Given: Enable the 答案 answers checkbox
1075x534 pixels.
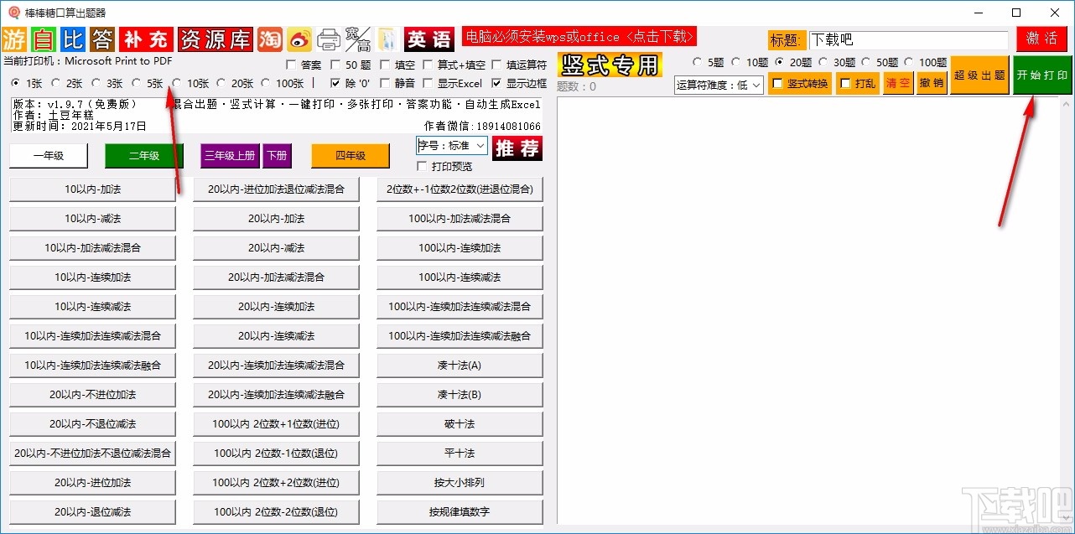Looking at the screenshot, I should click(289, 65).
